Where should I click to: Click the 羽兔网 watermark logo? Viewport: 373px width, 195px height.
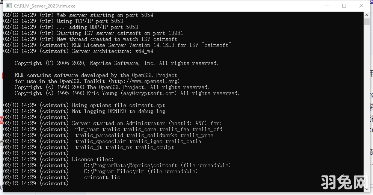[344, 182]
